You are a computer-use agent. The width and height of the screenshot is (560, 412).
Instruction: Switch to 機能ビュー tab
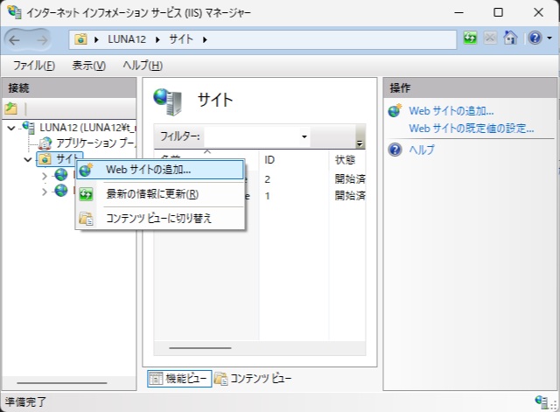coord(179,379)
